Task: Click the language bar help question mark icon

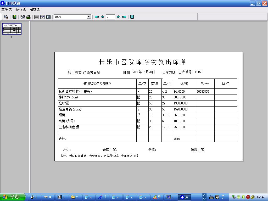Action: click(217, 197)
